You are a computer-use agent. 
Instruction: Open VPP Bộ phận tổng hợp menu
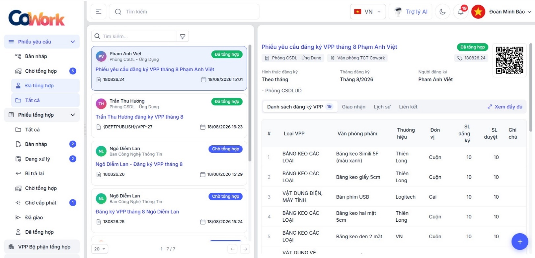[42, 247]
